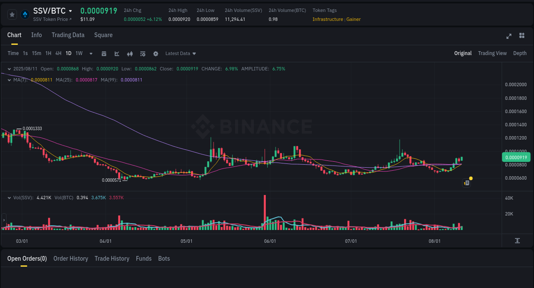Screen dimensions: 534x288
Task: Click the current price label 0.0000919
Action: (516, 157)
